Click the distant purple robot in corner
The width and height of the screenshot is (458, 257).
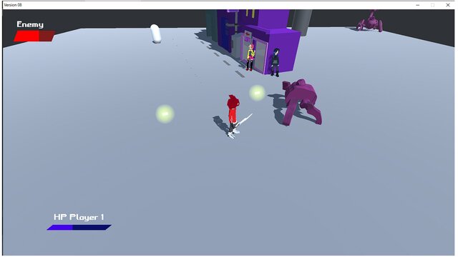point(371,21)
